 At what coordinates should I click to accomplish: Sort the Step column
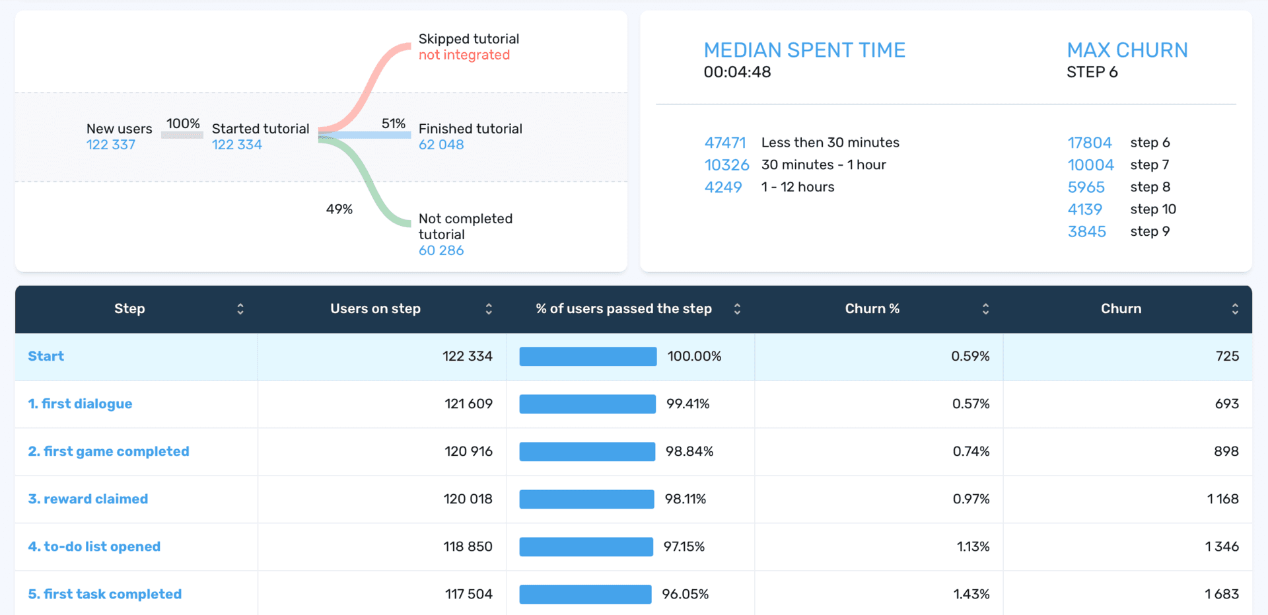coord(240,308)
